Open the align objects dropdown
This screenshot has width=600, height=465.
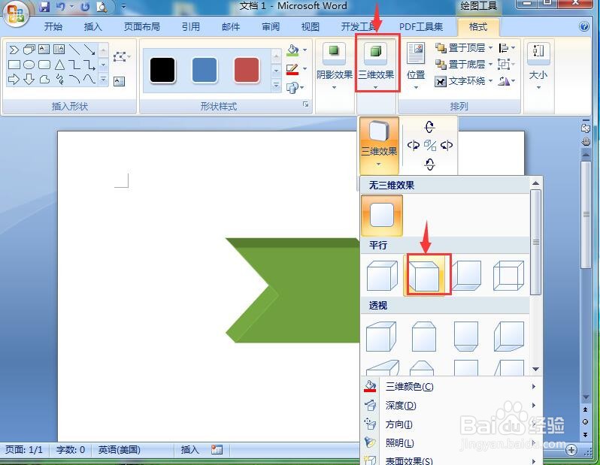[x=507, y=48]
